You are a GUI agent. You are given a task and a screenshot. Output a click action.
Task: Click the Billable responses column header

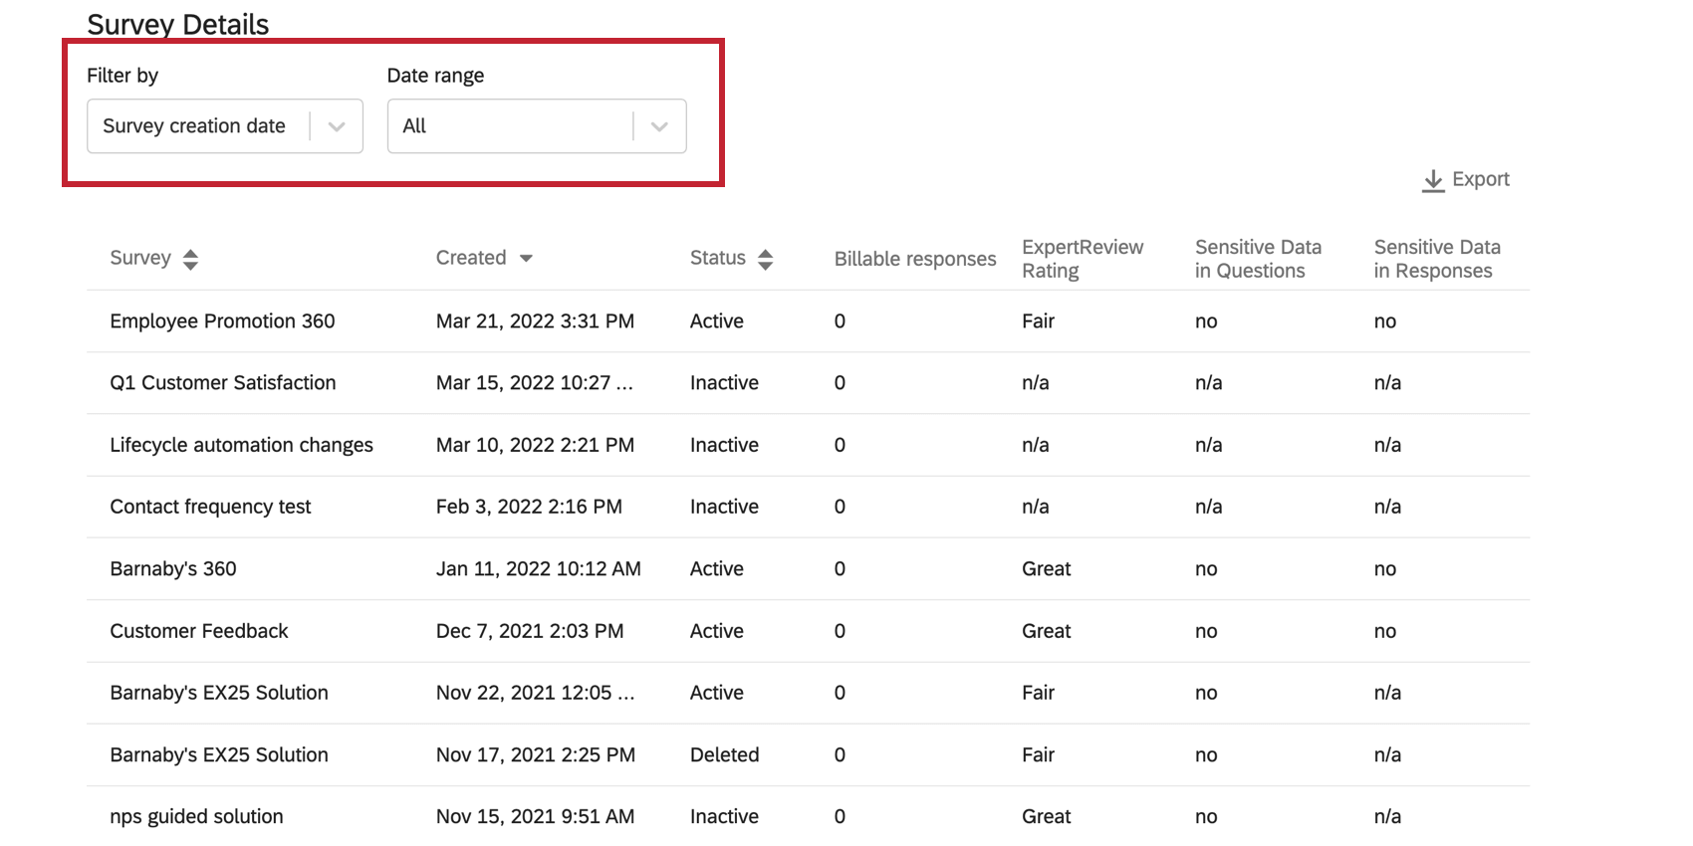tap(914, 259)
